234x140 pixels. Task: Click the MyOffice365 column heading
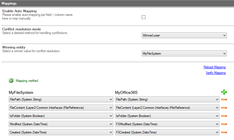pyautogui.click(x=126, y=93)
